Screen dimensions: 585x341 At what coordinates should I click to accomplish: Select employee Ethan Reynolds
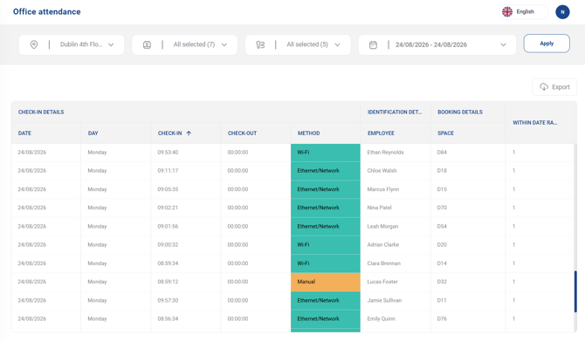click(385, 152)
